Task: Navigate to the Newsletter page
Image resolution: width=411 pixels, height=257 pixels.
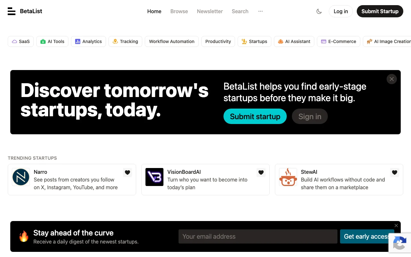Action: tap(210, 11)
